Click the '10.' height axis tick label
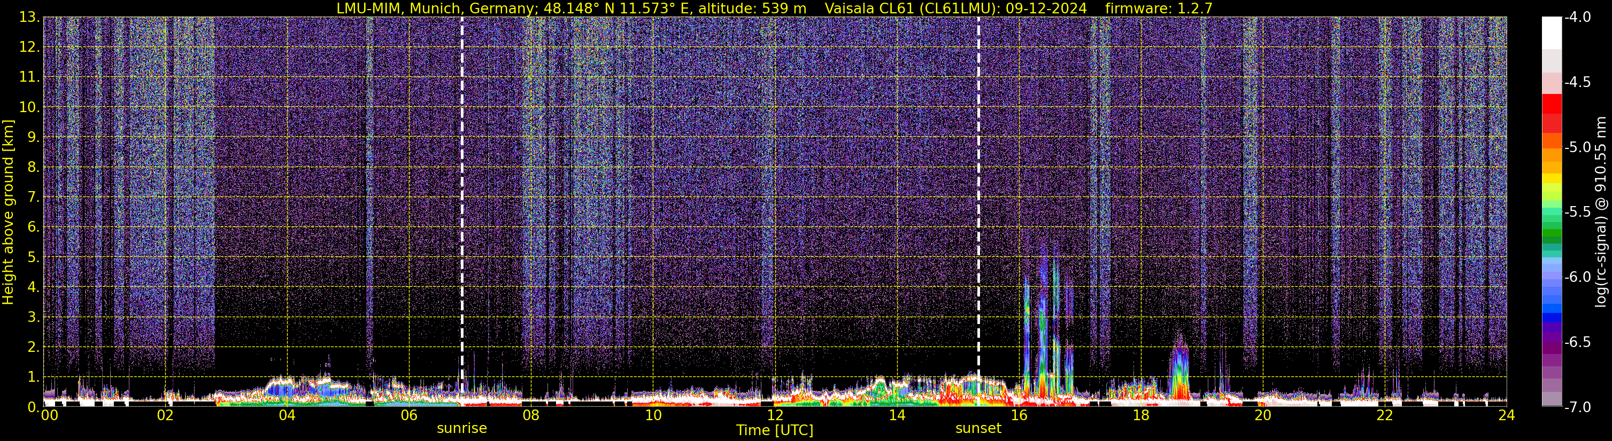The image size is (1612, 441). pyautogui.click(x=29, y=107)
